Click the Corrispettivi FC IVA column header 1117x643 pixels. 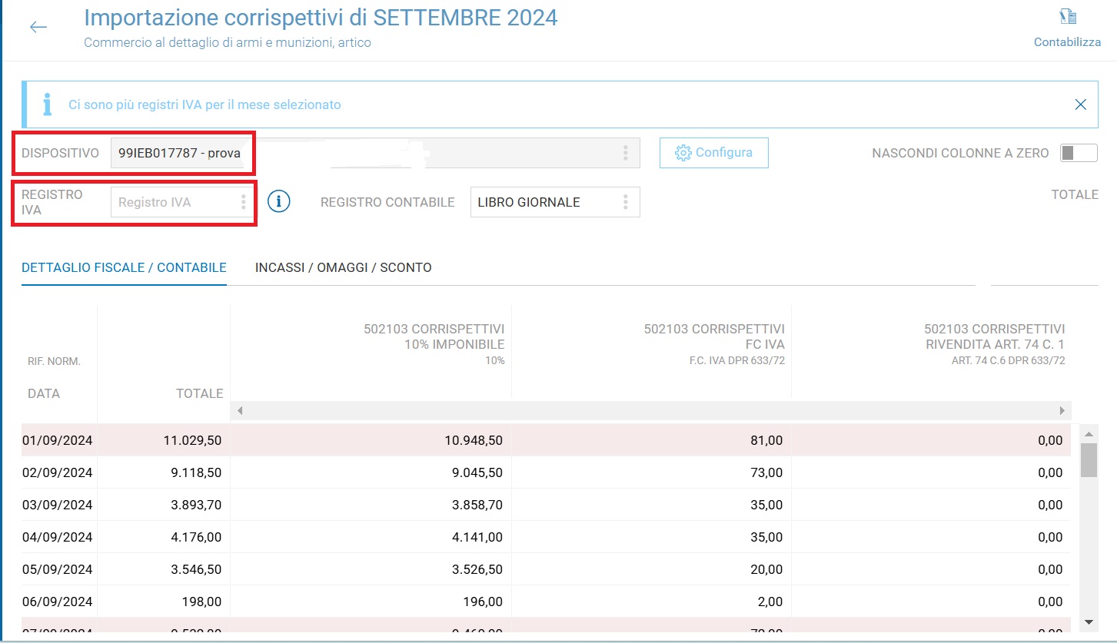click(x=714, y=343)
